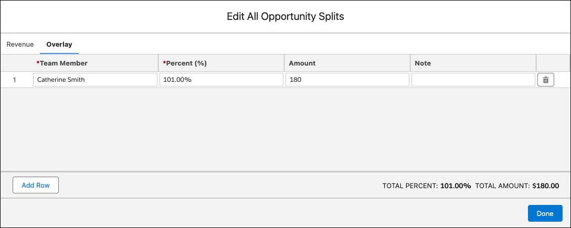Click the empty gray area below the row
The height and width of the screenshot is (228, 571).
[285, 129]
